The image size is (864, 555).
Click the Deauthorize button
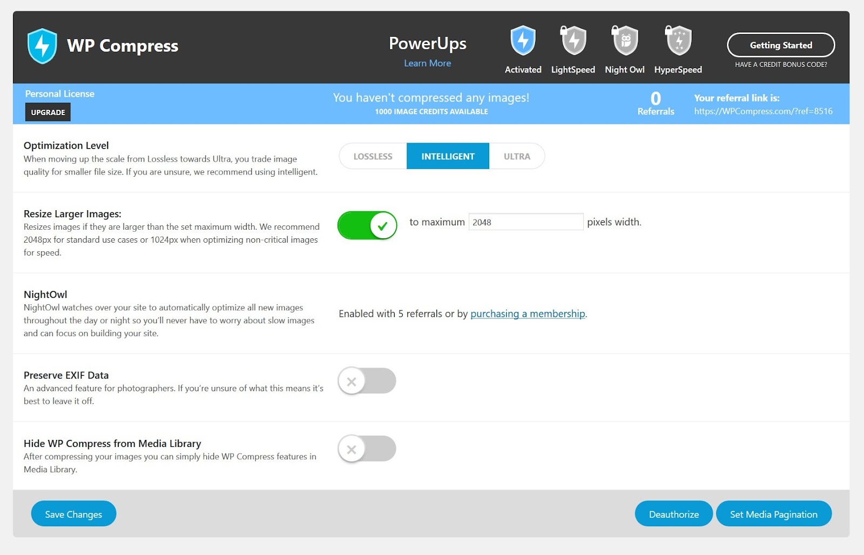point(673,514)
